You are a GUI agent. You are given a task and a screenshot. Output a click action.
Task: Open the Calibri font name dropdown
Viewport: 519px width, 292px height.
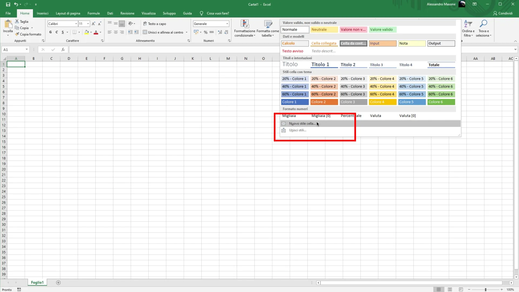76,24
